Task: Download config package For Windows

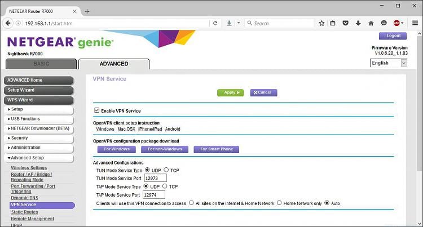Action: (117, 149)
